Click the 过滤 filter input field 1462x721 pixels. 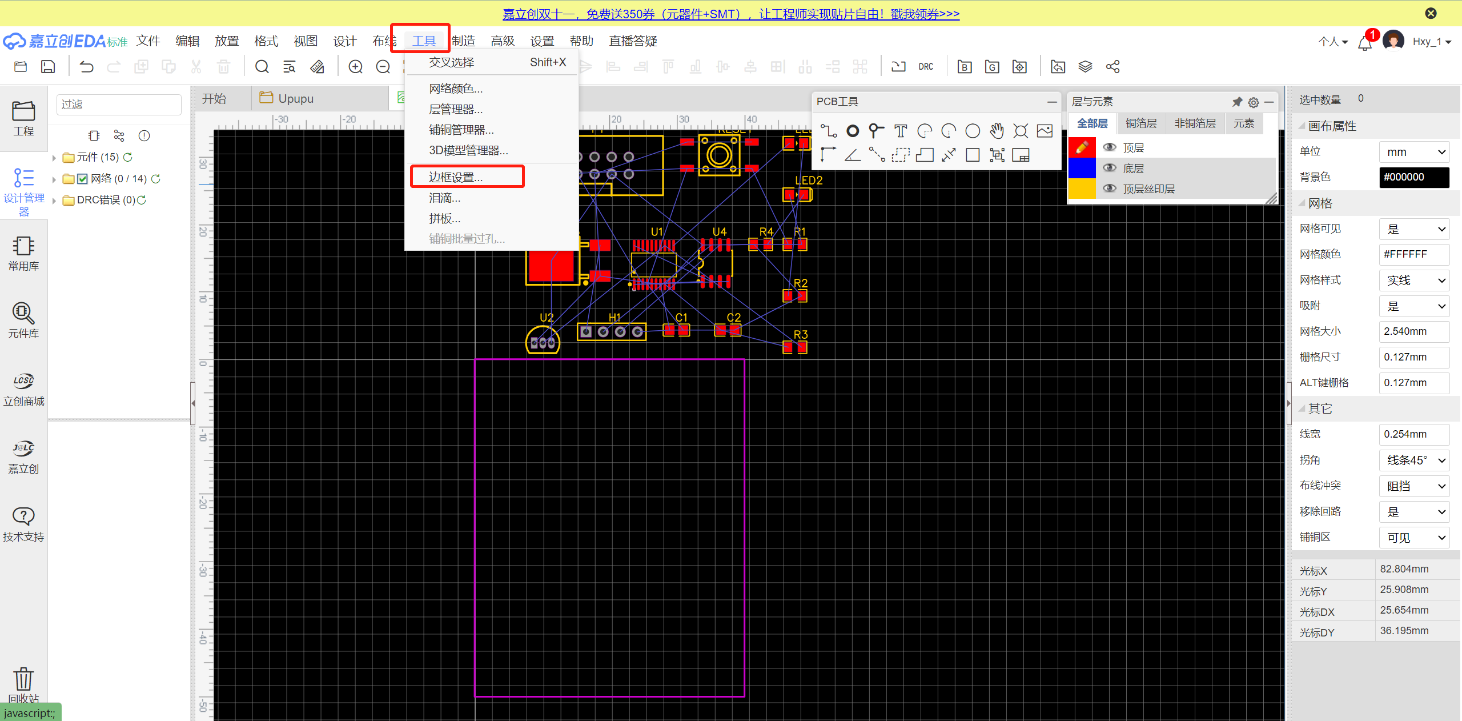[119, 105]
